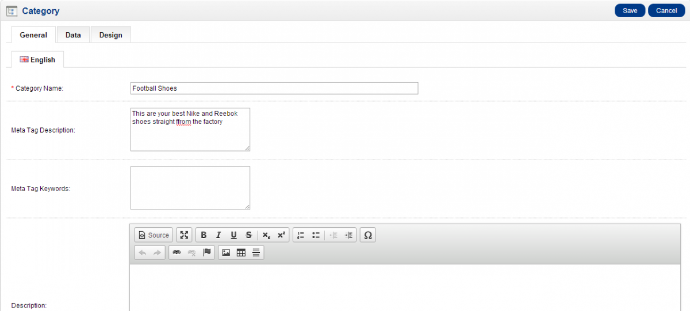Toggle strikethrough formatting
The image size is (690, 311).
(x=248, y=235)
